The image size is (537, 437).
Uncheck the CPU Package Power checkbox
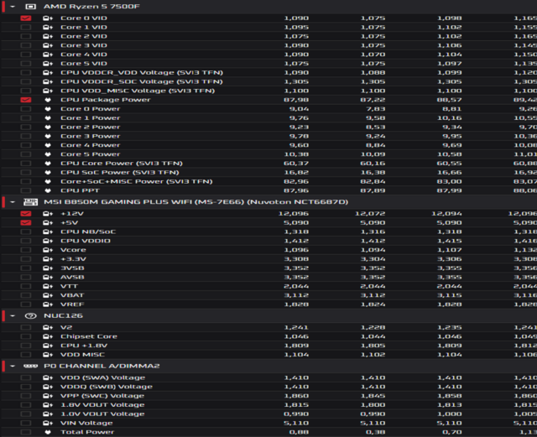pyautogui.click(x=26, y=100)
